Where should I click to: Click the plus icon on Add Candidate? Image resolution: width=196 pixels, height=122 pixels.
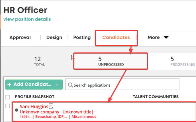tap(9, 84)
